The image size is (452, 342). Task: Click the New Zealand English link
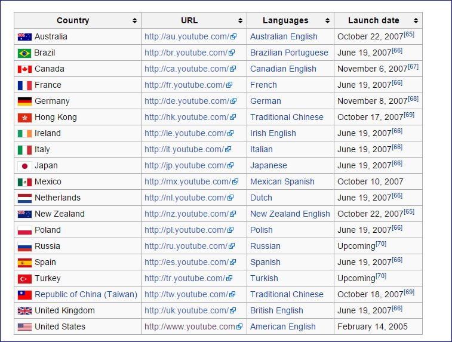pyautogui.click(x=290, y=214)
